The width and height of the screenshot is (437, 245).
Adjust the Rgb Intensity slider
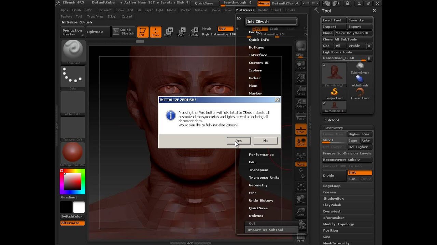click(218, 34)
